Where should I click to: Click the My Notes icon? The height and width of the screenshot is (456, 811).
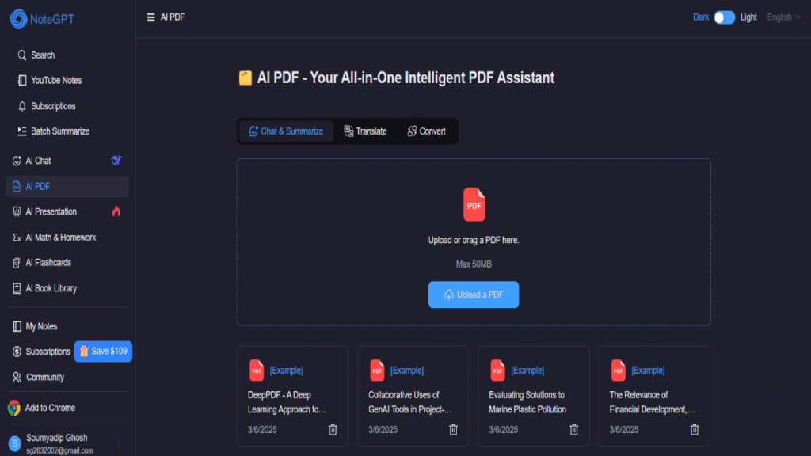point(17,326)
